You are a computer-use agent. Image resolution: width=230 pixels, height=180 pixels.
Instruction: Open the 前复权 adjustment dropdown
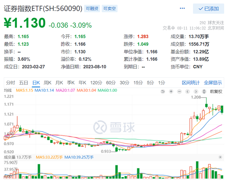[x=216, y=91]
